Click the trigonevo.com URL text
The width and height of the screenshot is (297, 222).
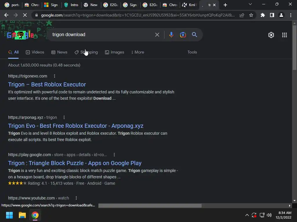28,76
